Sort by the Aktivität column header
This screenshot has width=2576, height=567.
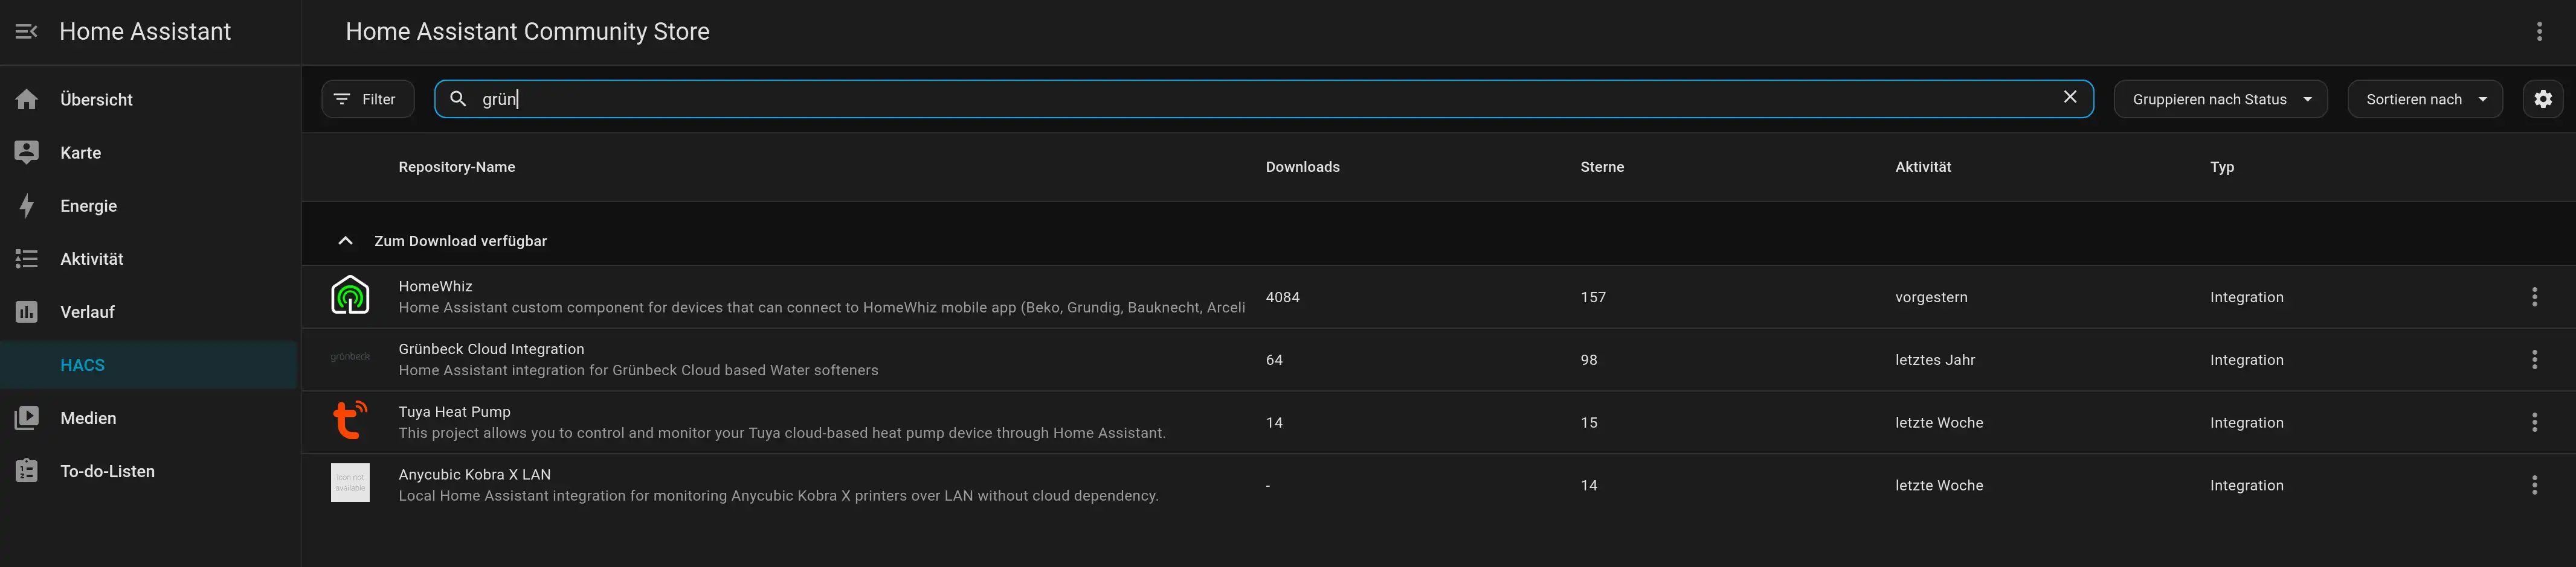[1922, 166]
